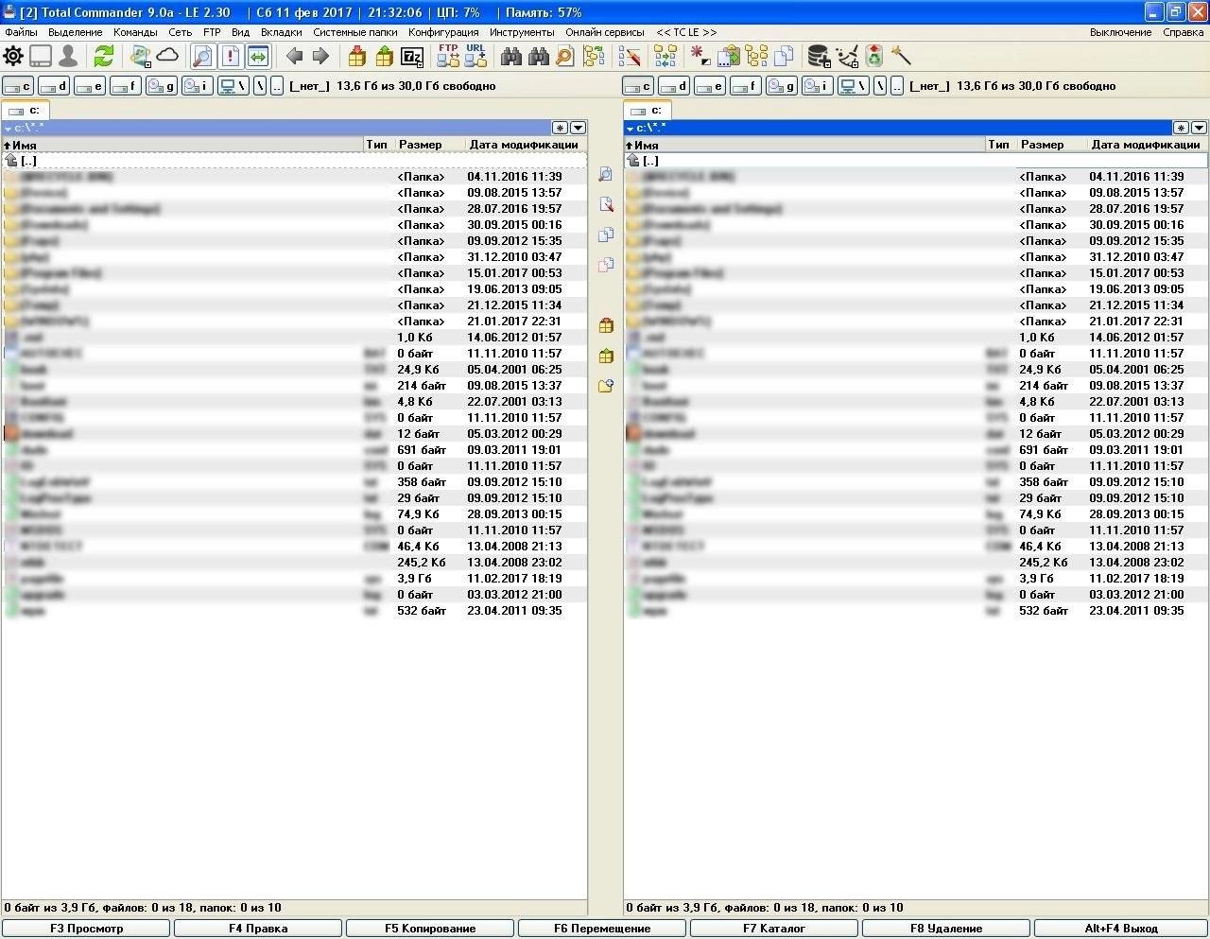Open the Выделение menu

click(76, 32)
